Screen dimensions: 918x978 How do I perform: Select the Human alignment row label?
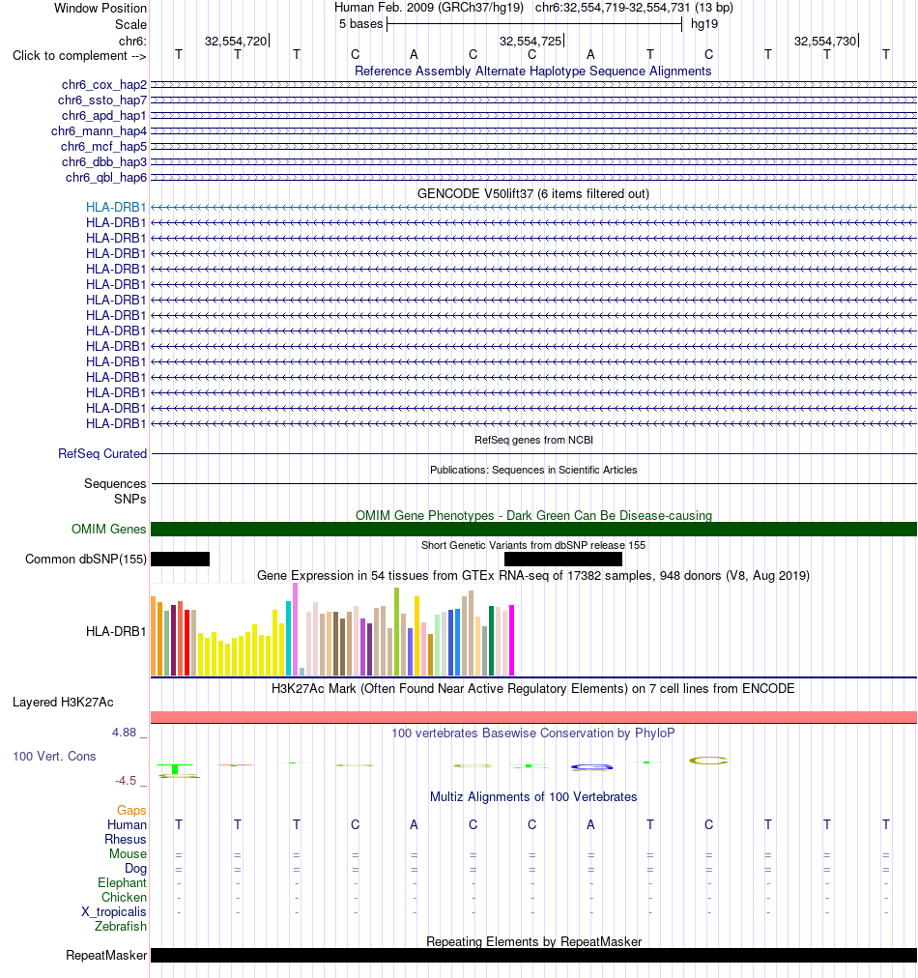tap(127, 825)
